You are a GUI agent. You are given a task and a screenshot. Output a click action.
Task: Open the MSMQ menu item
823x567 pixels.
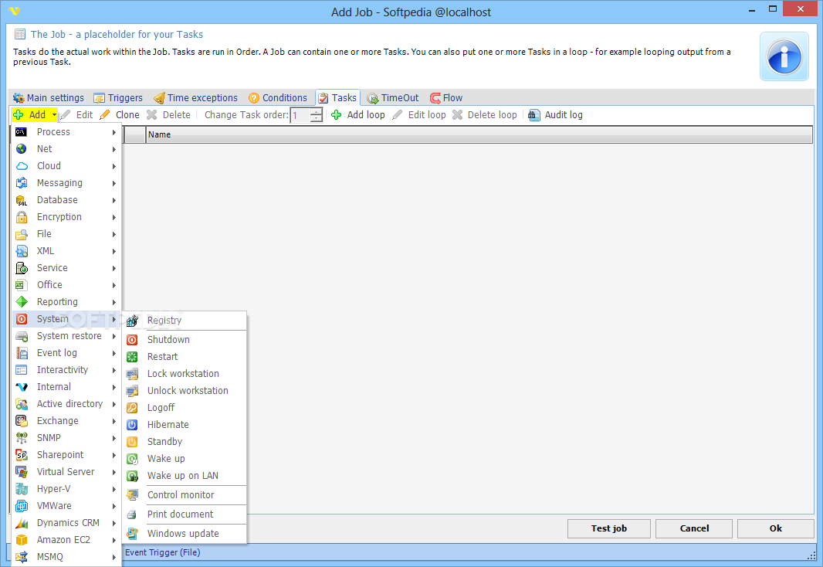tap(66, 557)
